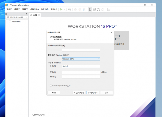Click the 密码(P) password field
Screen dimensions: 162x117
pyautogui.click(x=81, y=72)
